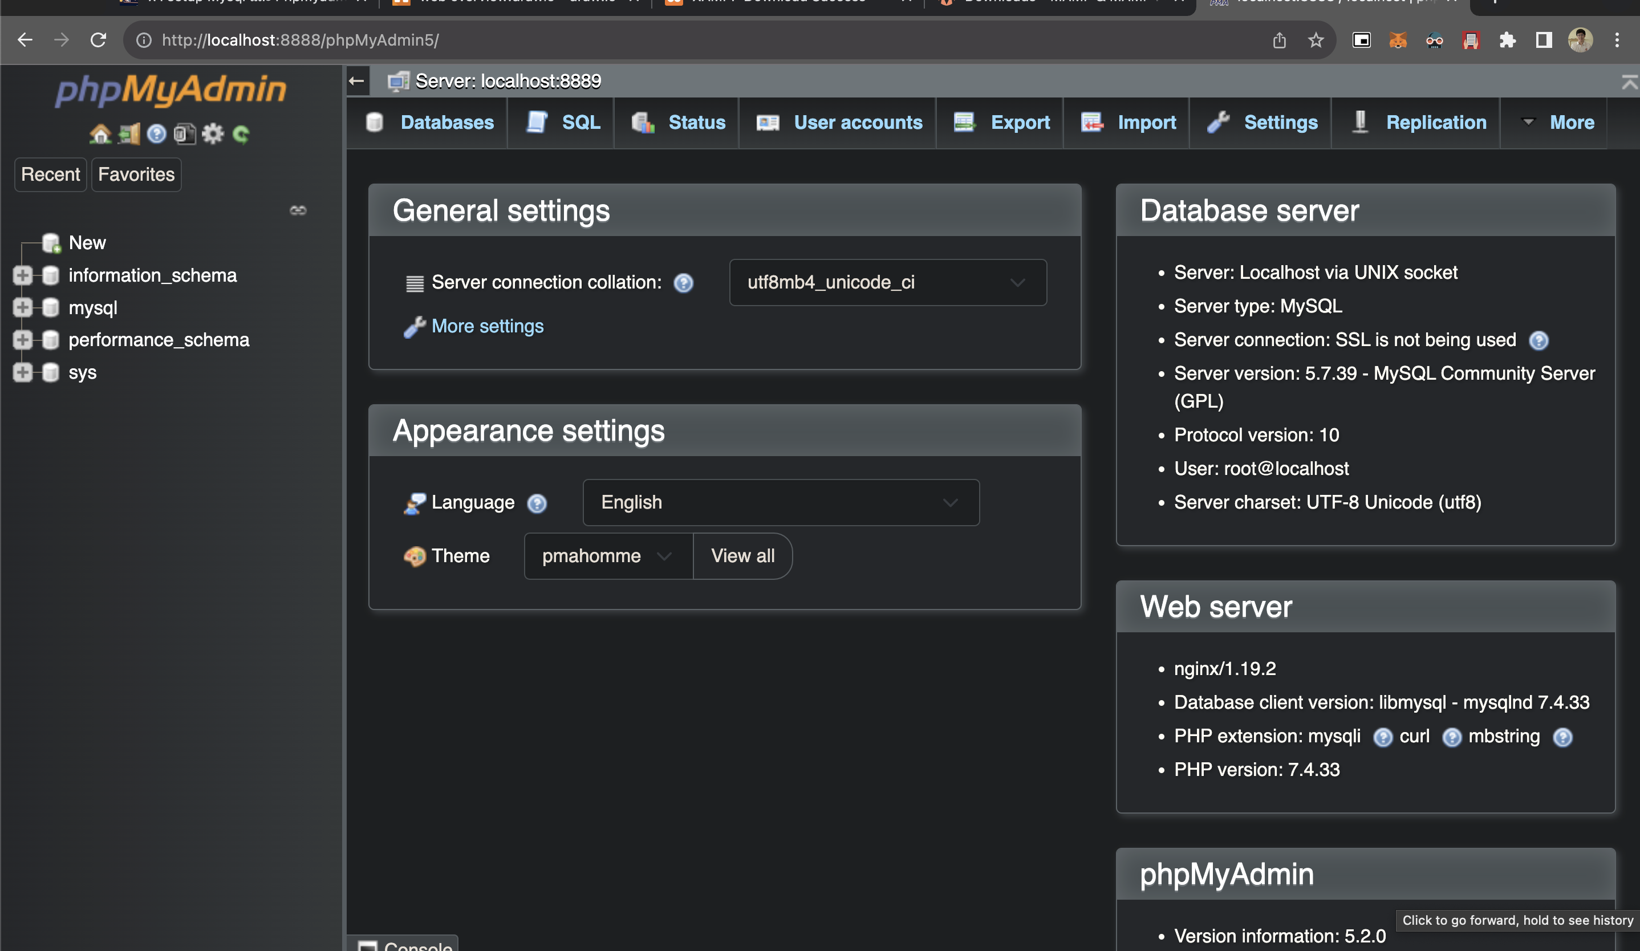Image resolution: width=1640 pixels, height=951 pixels.
Task: Click the chain link icon in navigation panel
Action: tap(298, 210)
